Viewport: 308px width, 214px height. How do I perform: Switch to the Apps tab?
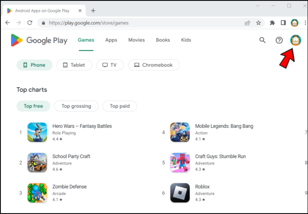[111, 40]
